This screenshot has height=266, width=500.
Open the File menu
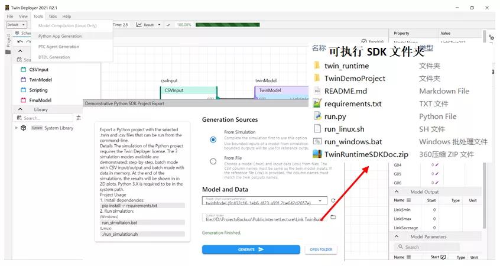tap(10, 17)
